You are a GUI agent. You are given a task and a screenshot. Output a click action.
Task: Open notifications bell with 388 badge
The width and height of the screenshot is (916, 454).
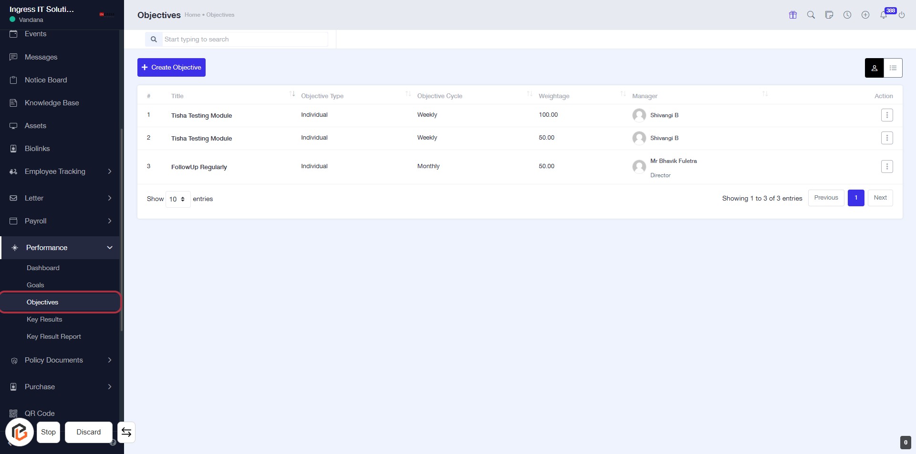click(x=884, y=15)
